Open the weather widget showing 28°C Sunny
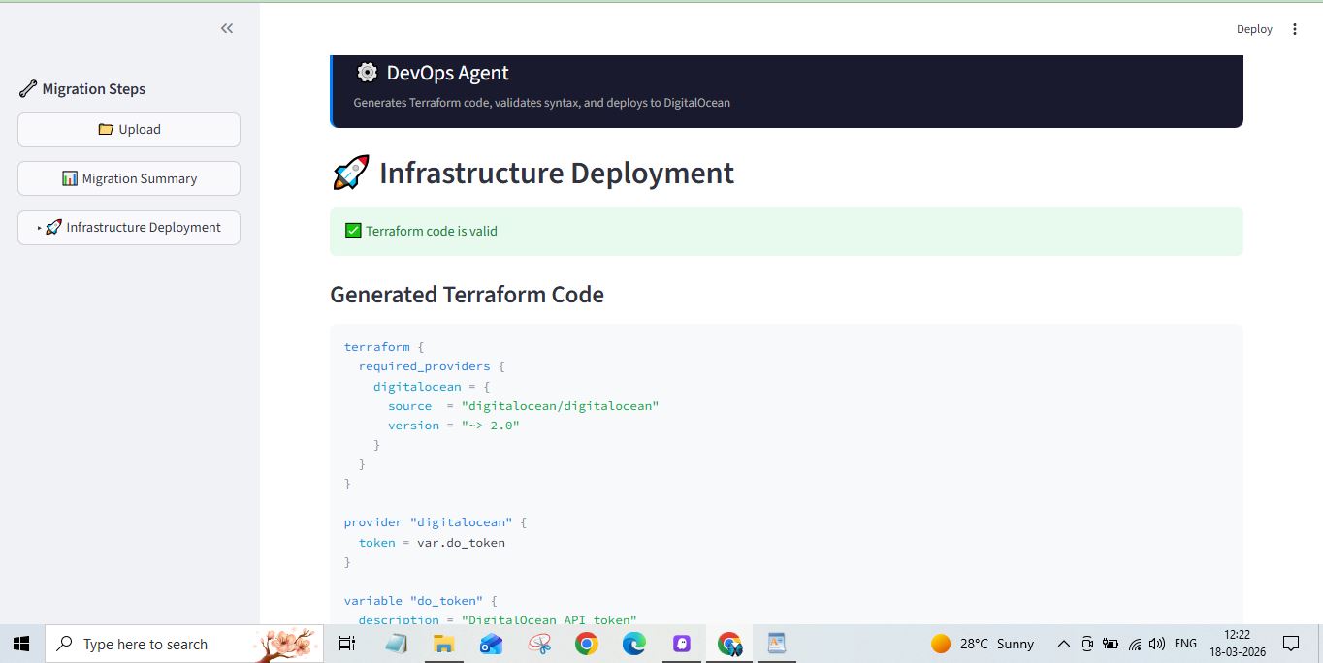Screen dimensions: 1323x663 [983, 644]
